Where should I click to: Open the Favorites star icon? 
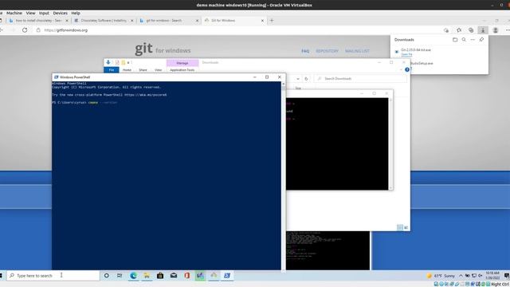(459, 30)
